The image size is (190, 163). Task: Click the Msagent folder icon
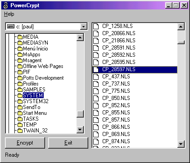[x=20, y=60]
